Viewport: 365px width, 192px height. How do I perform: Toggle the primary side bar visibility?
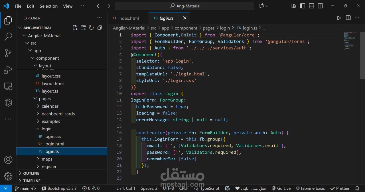[x=303, y=6]
